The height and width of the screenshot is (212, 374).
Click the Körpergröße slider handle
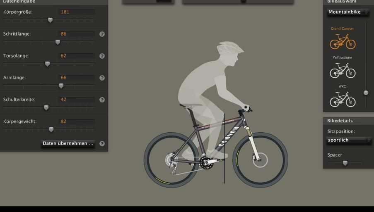[x=51, y=20]
